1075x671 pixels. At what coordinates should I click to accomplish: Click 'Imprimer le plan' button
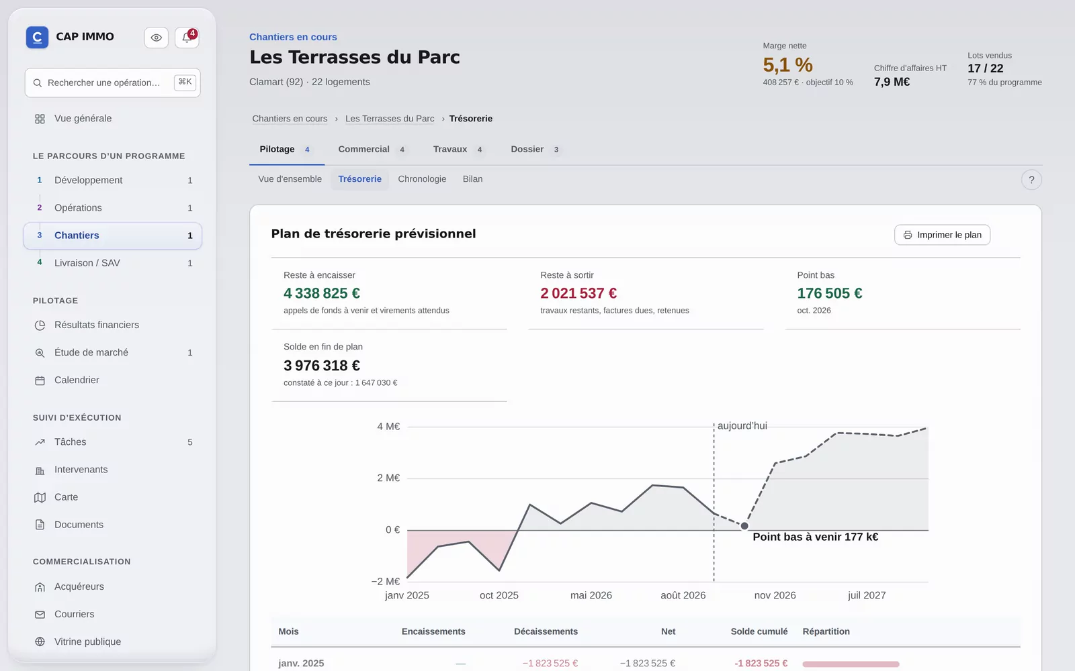point(942,235)
